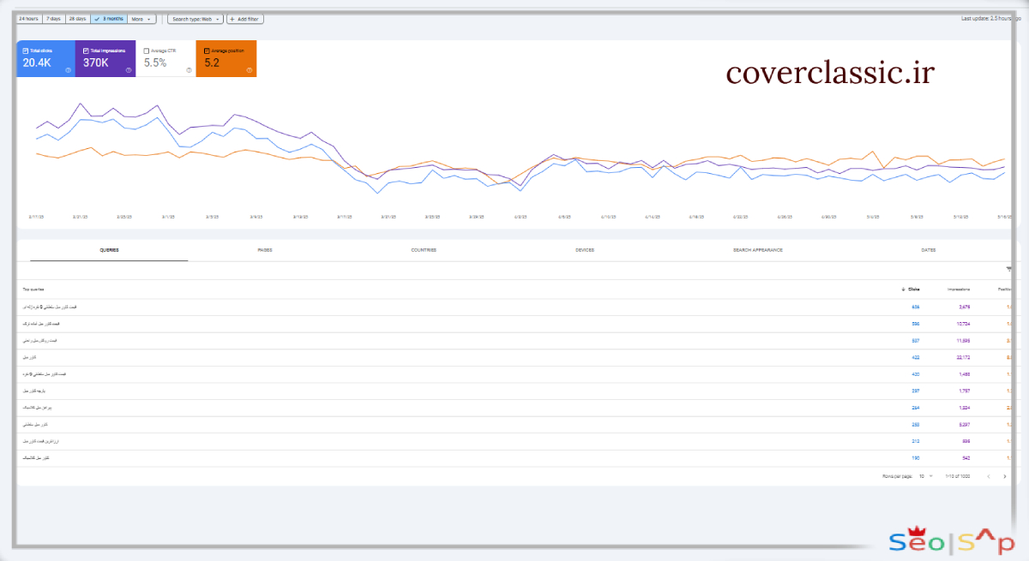Select the 24 hours date range
Image resolution: width=1029 pixels, height=561 pixels.
29,18
